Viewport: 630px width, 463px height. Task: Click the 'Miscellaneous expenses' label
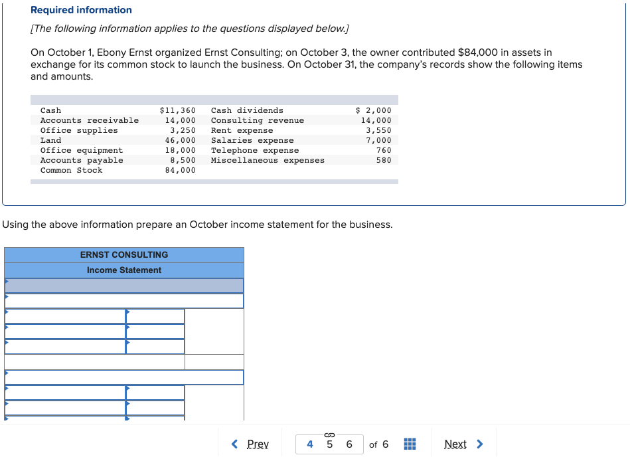click(x=268, y=160)
